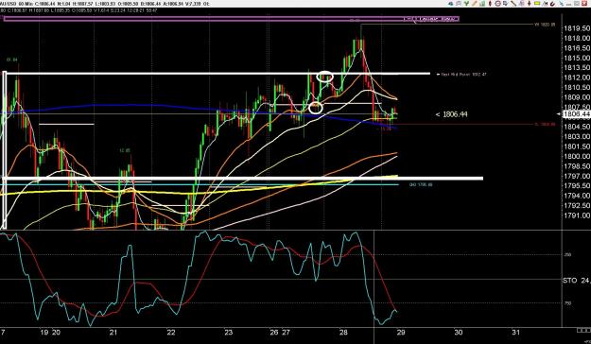Open the green bar-chart toolbar icon
The height and width of the screenshot is (344, 591).
point(482,4)
